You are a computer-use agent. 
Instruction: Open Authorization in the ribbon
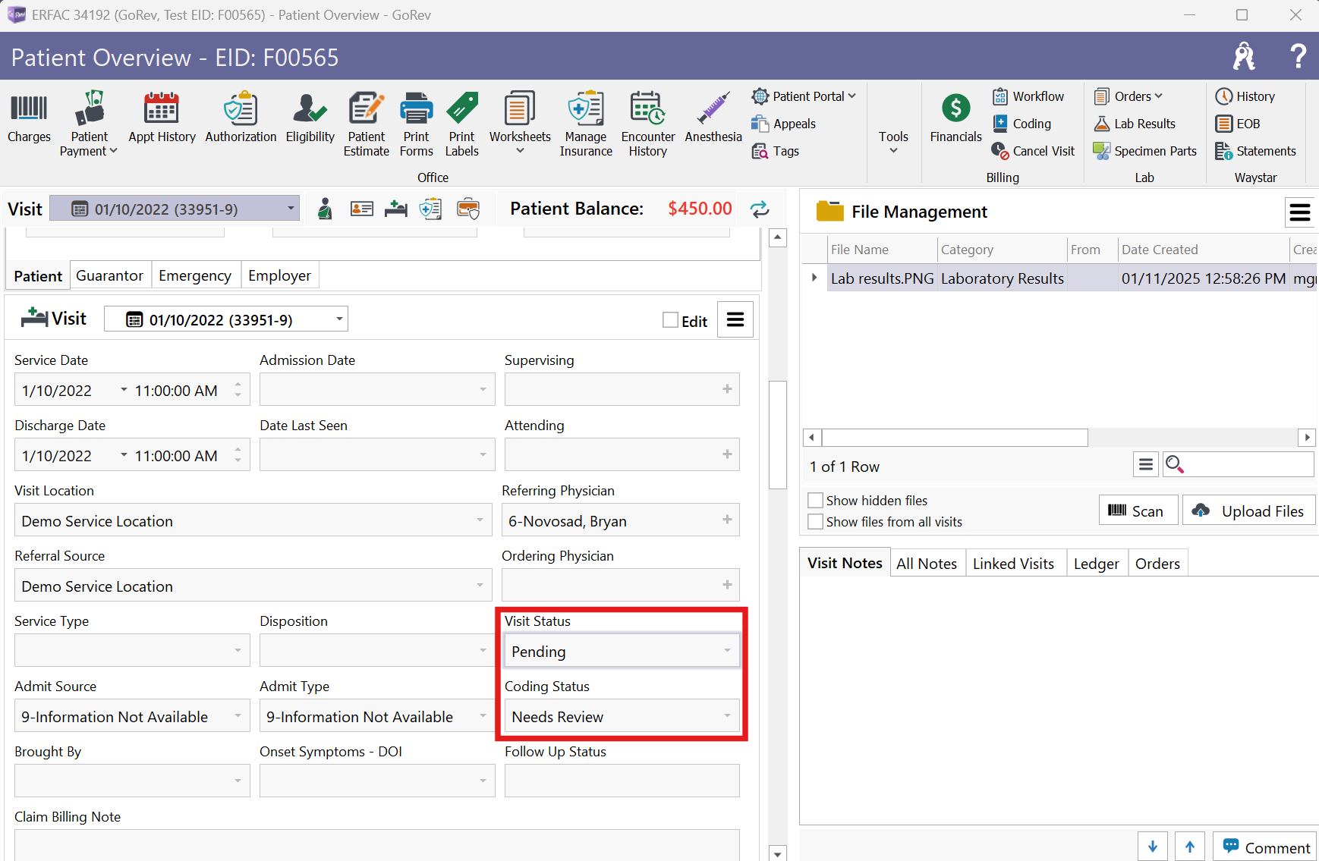[241, 118]
